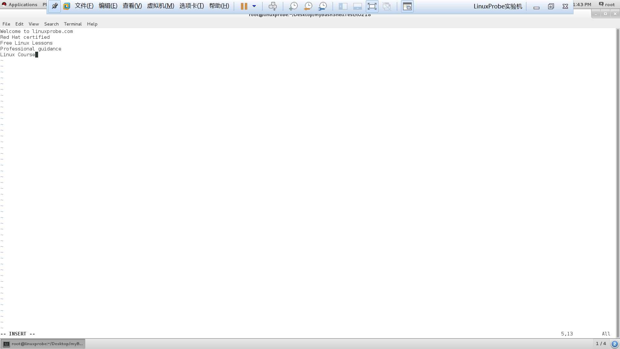Open the 编辑(E) menu
The width and height of the screenshot is (620, 349).
tap(108, 6)
